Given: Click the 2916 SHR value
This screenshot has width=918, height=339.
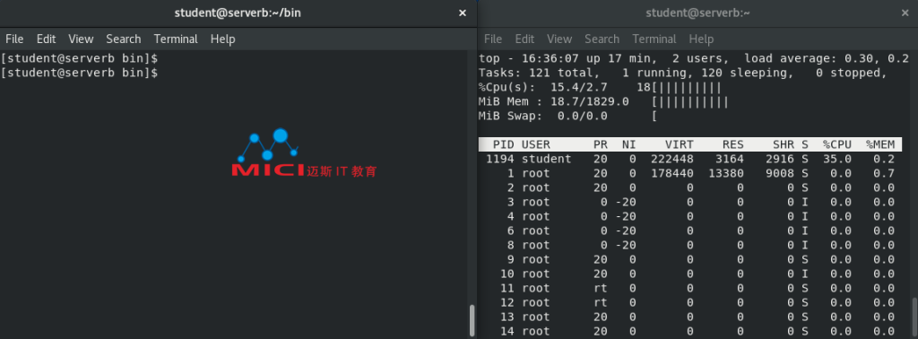Looking at the screenshot, I should (780, 160).
